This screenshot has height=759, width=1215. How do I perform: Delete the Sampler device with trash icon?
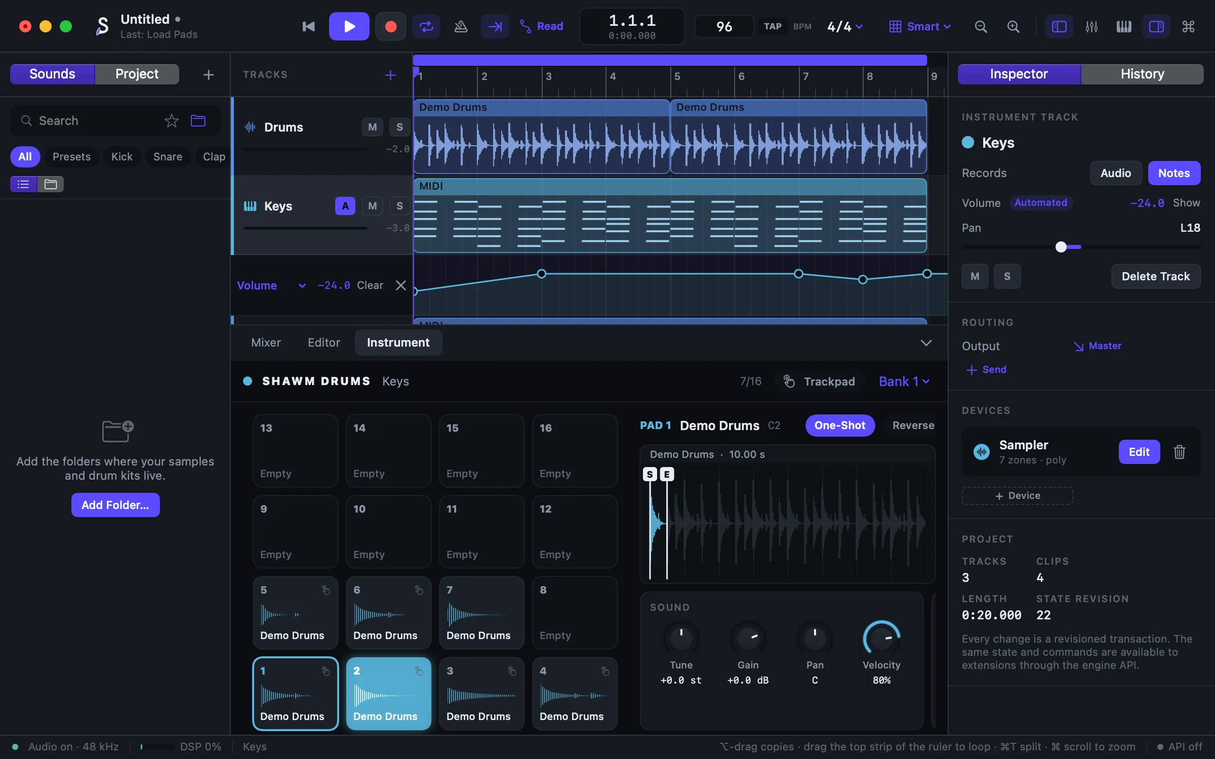pos(1180,452)
